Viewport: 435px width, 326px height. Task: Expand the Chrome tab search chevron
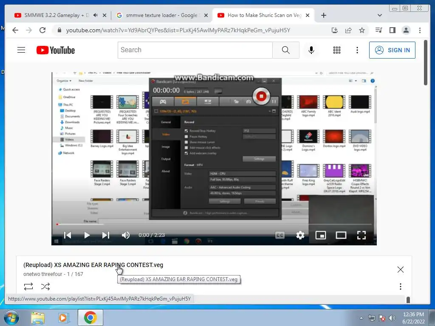point(379,15)
